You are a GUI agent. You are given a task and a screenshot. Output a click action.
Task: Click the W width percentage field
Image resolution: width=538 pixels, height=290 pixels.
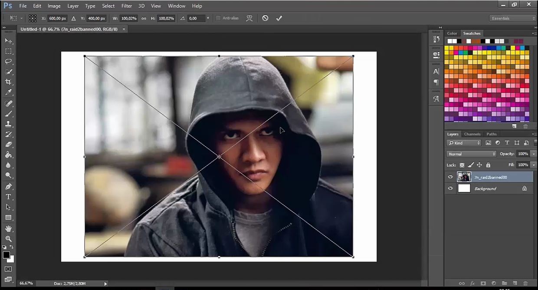(x=128, y=18)
